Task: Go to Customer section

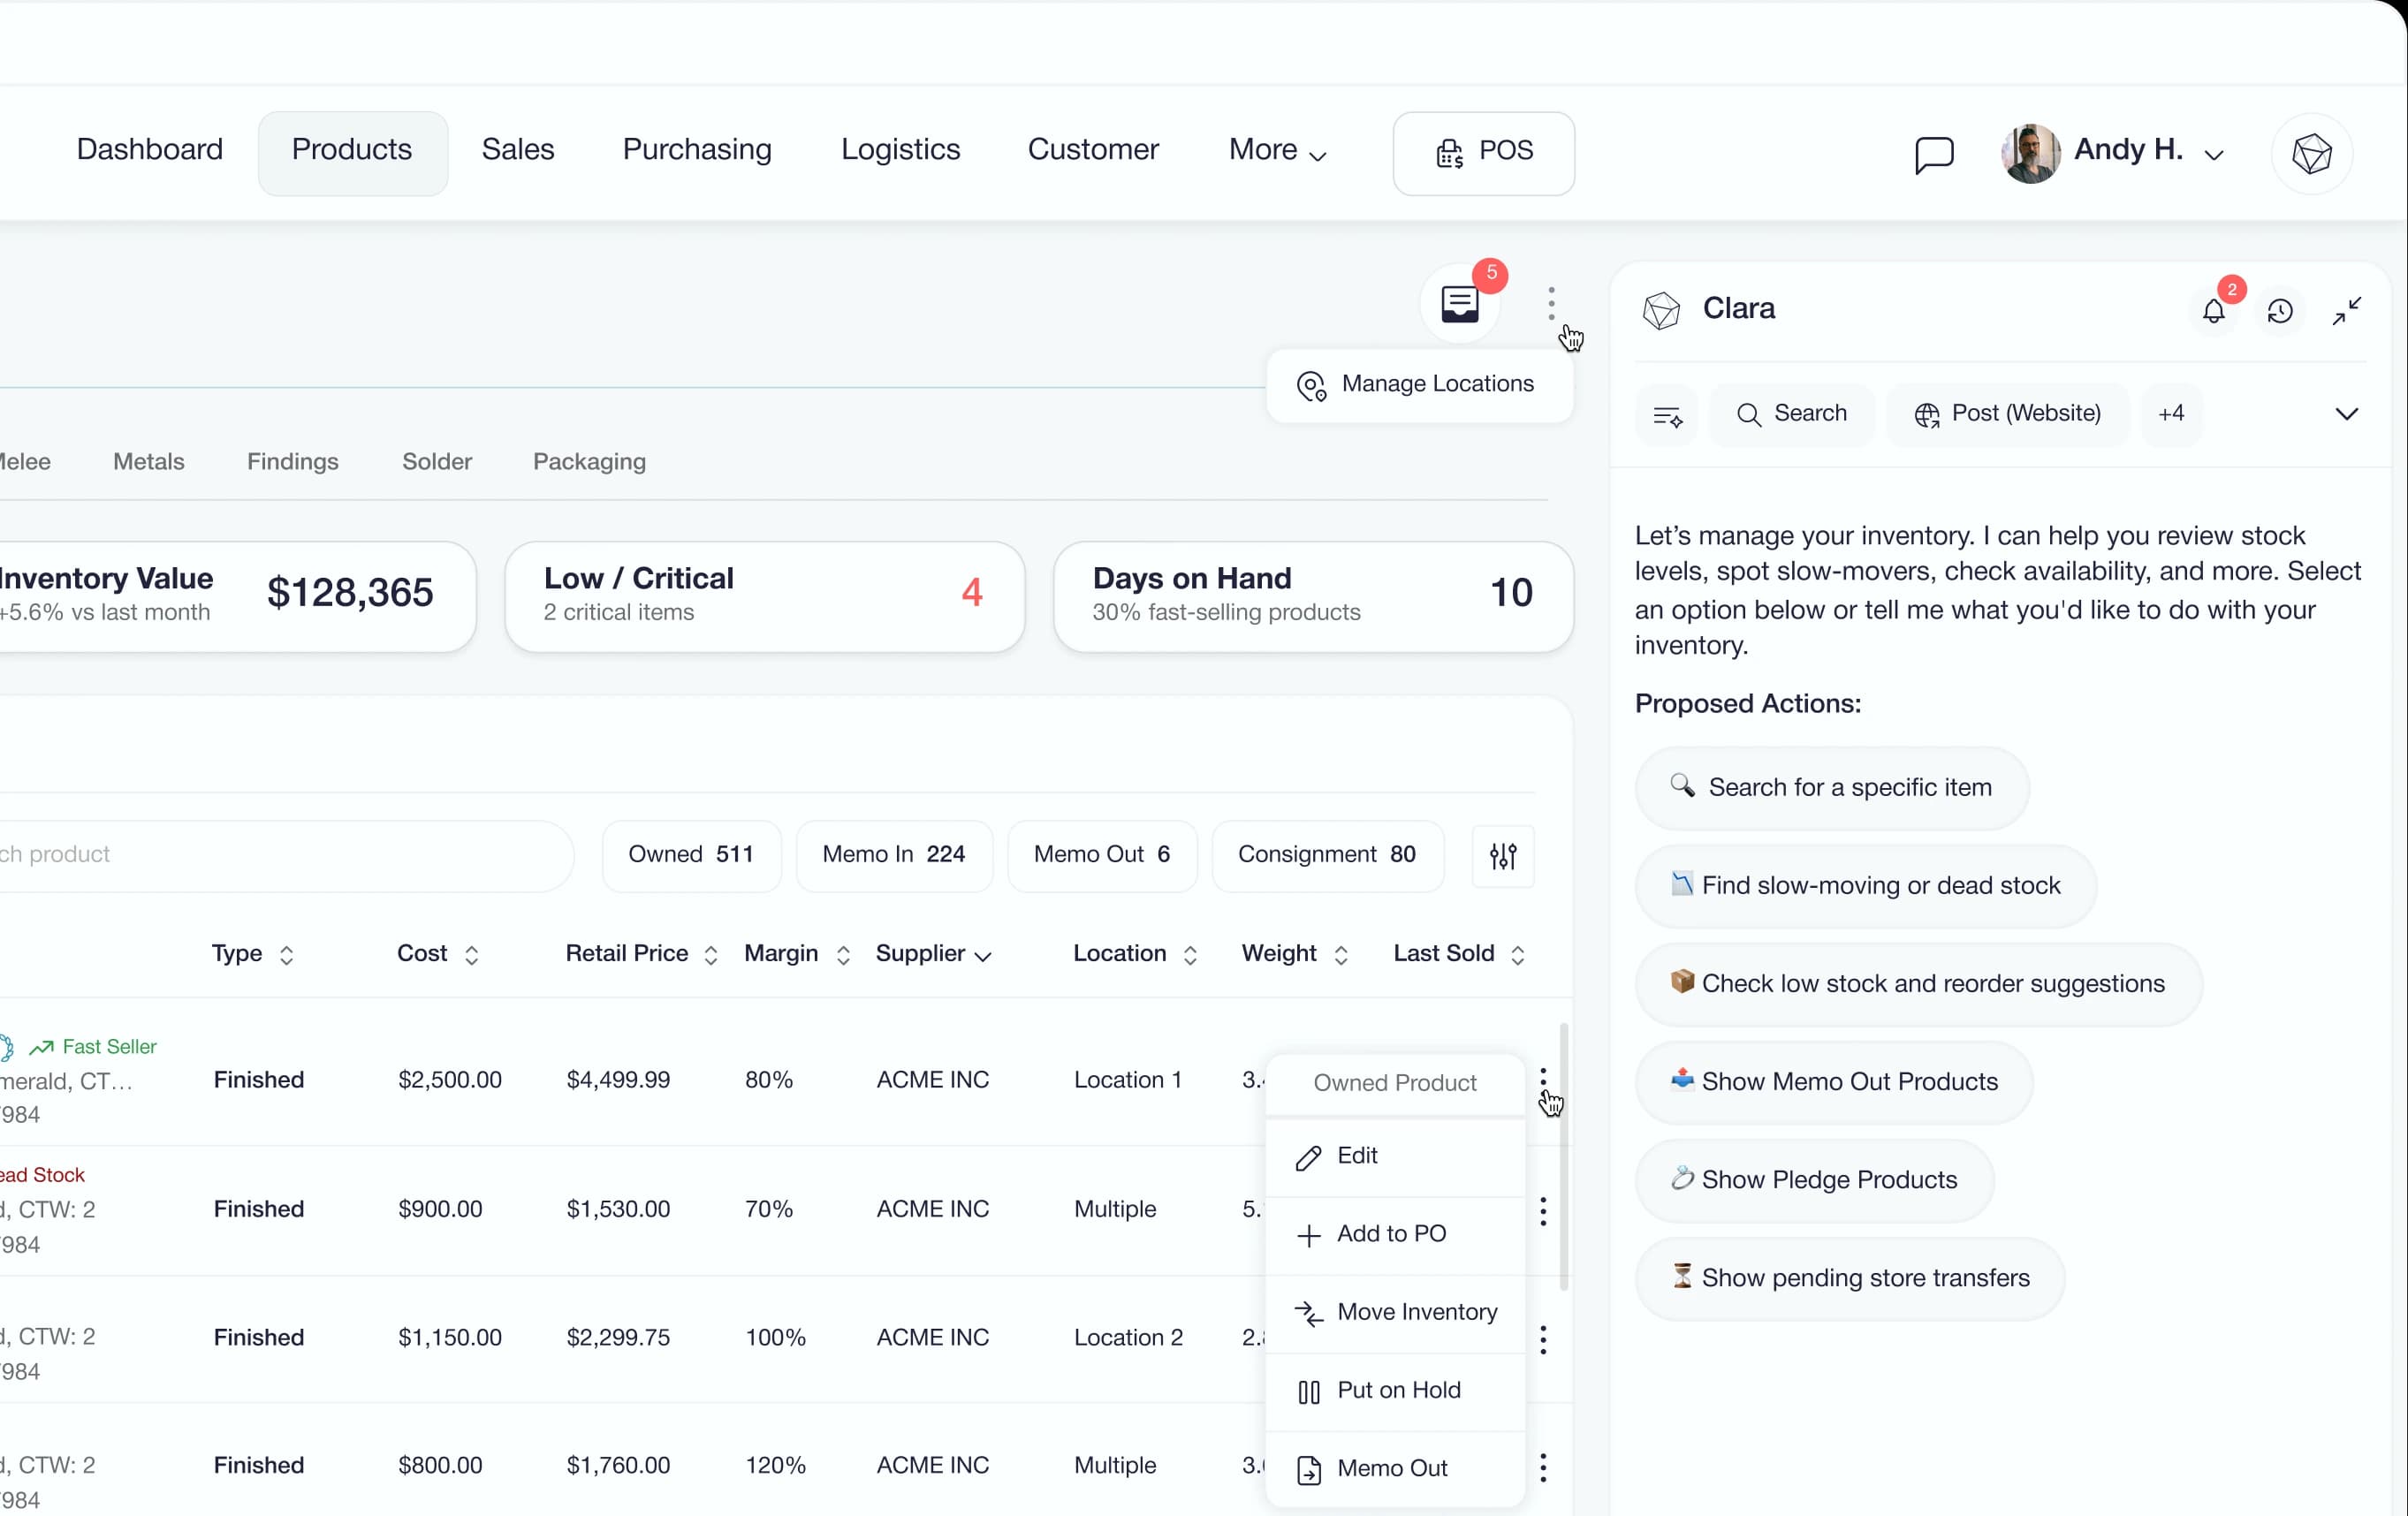Action: 1093,150
